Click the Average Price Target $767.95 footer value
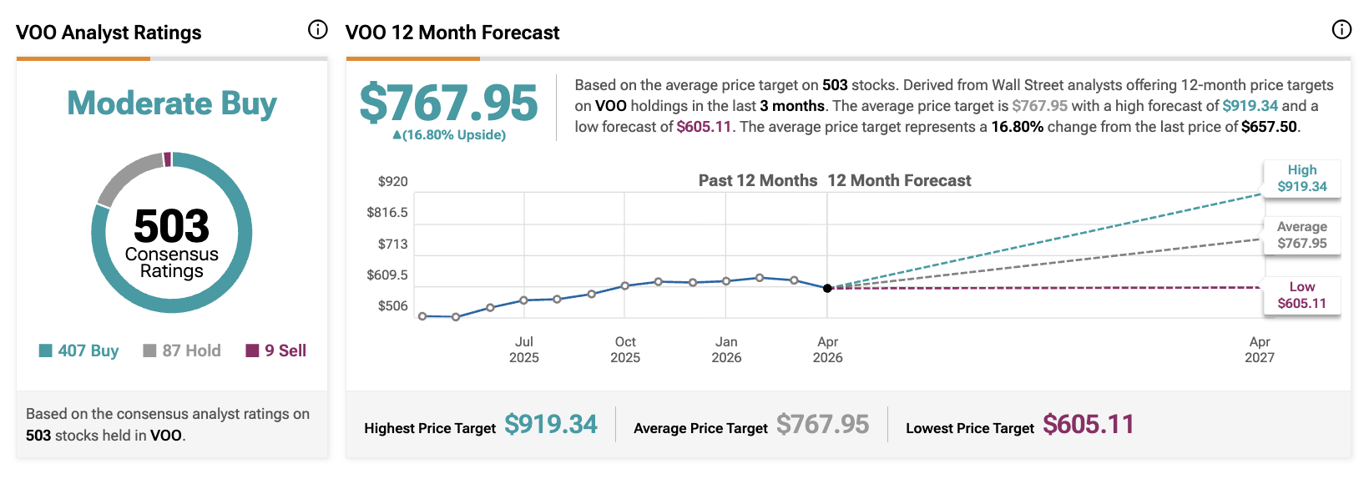The width and height of the screenshot is (1369, 479). point(823,425)
